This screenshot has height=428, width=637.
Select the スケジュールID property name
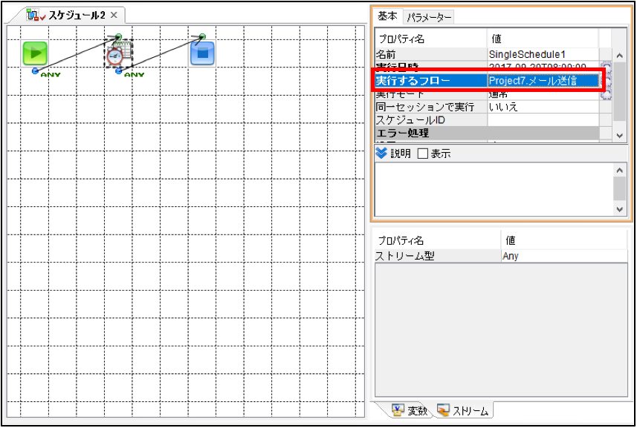[x=430, y=120]
